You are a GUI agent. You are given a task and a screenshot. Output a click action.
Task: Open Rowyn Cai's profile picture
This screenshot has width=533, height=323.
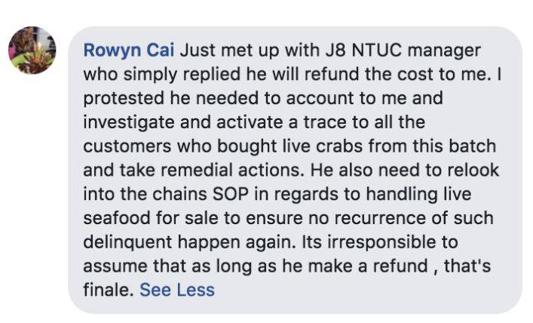[32, 51]
